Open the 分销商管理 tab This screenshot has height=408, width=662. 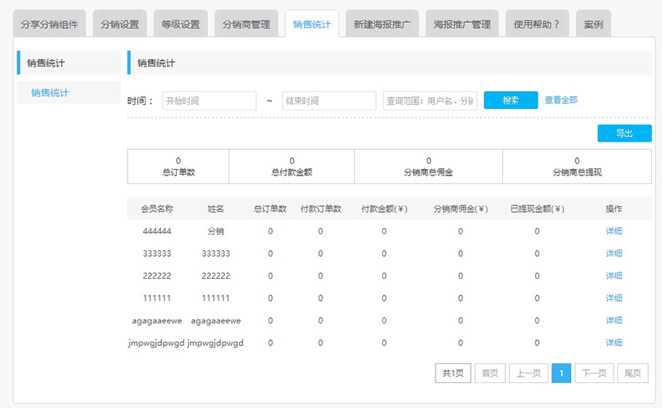[246, 24]
